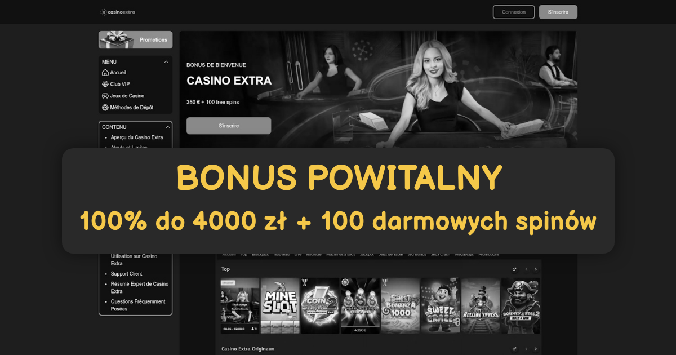Screen dimensions: 676x355
Task: Click the Connexion button
Action: pos(514,12)
